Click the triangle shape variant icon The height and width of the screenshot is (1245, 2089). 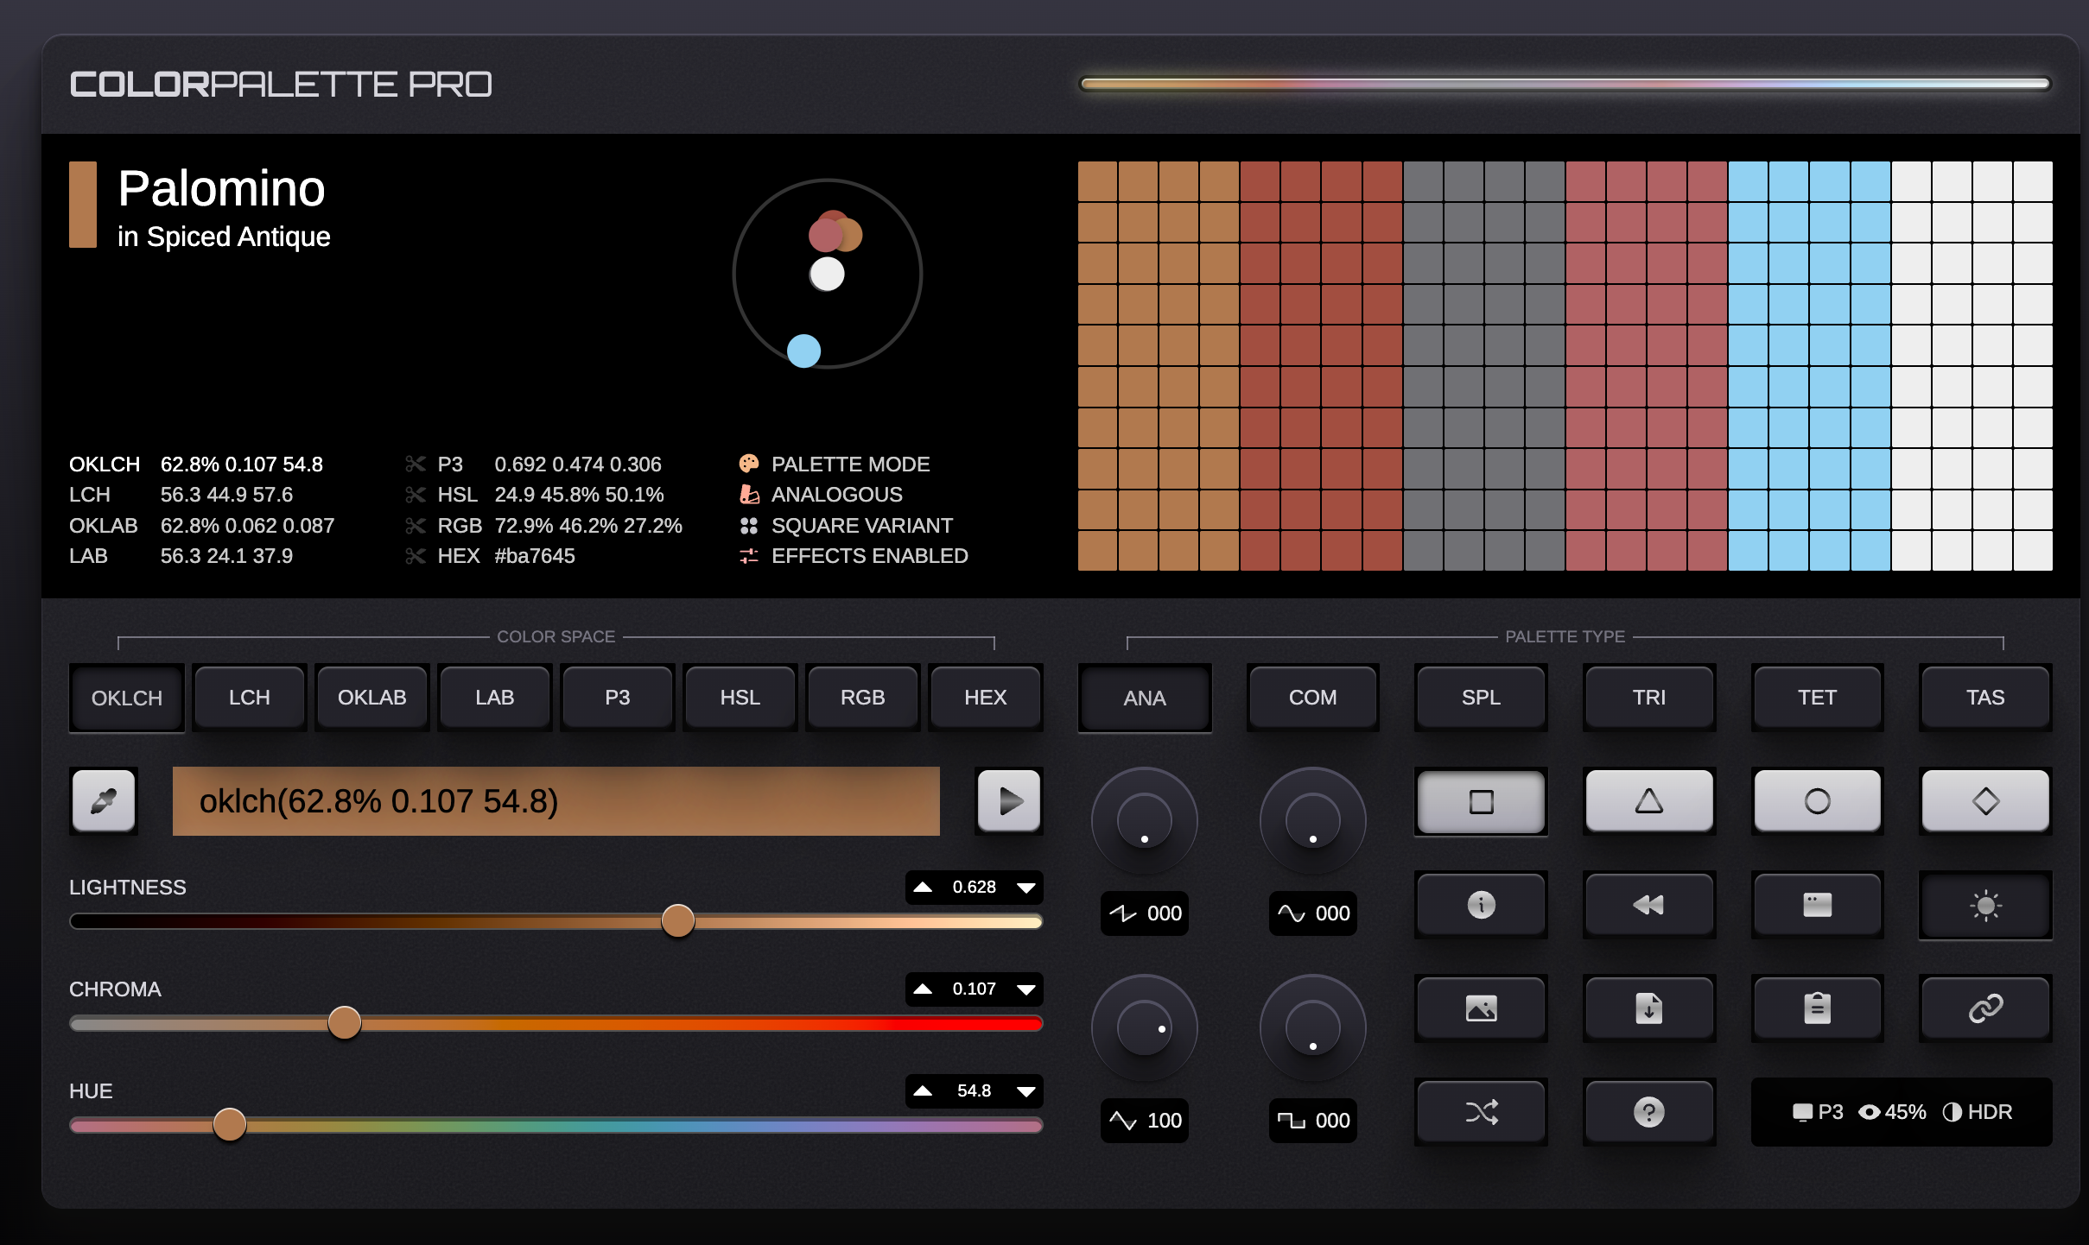1647,801
